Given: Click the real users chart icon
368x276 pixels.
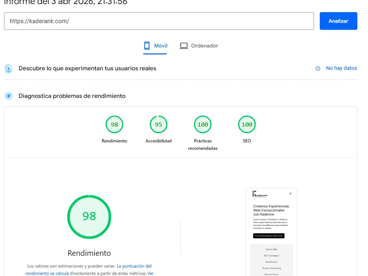Looking at the screenshot, I should 8,68.
